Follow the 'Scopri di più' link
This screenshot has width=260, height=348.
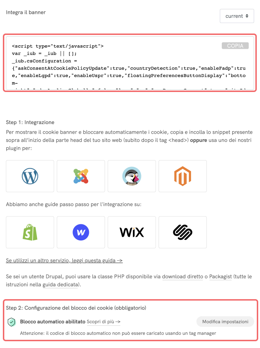click(104, 322)
